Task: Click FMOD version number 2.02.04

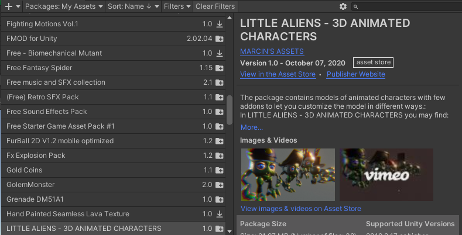Action: coord(200,39)
